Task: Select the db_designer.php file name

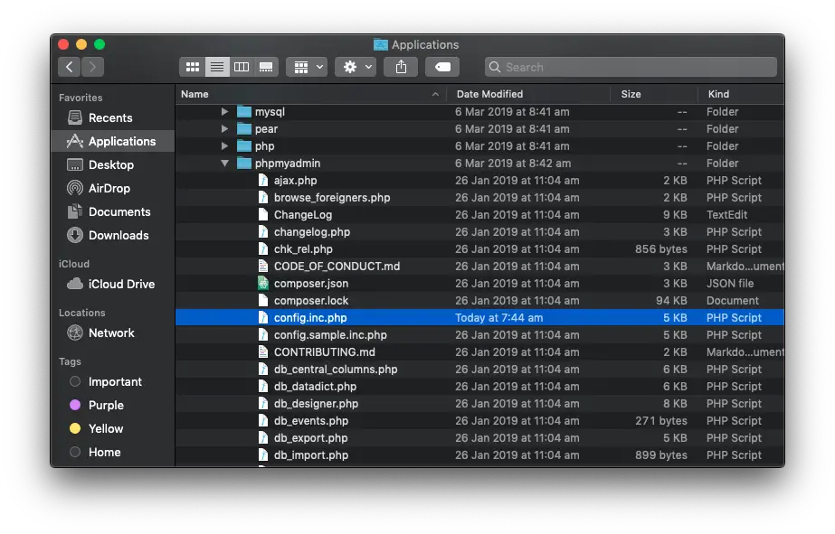Action: click(316, 404)
